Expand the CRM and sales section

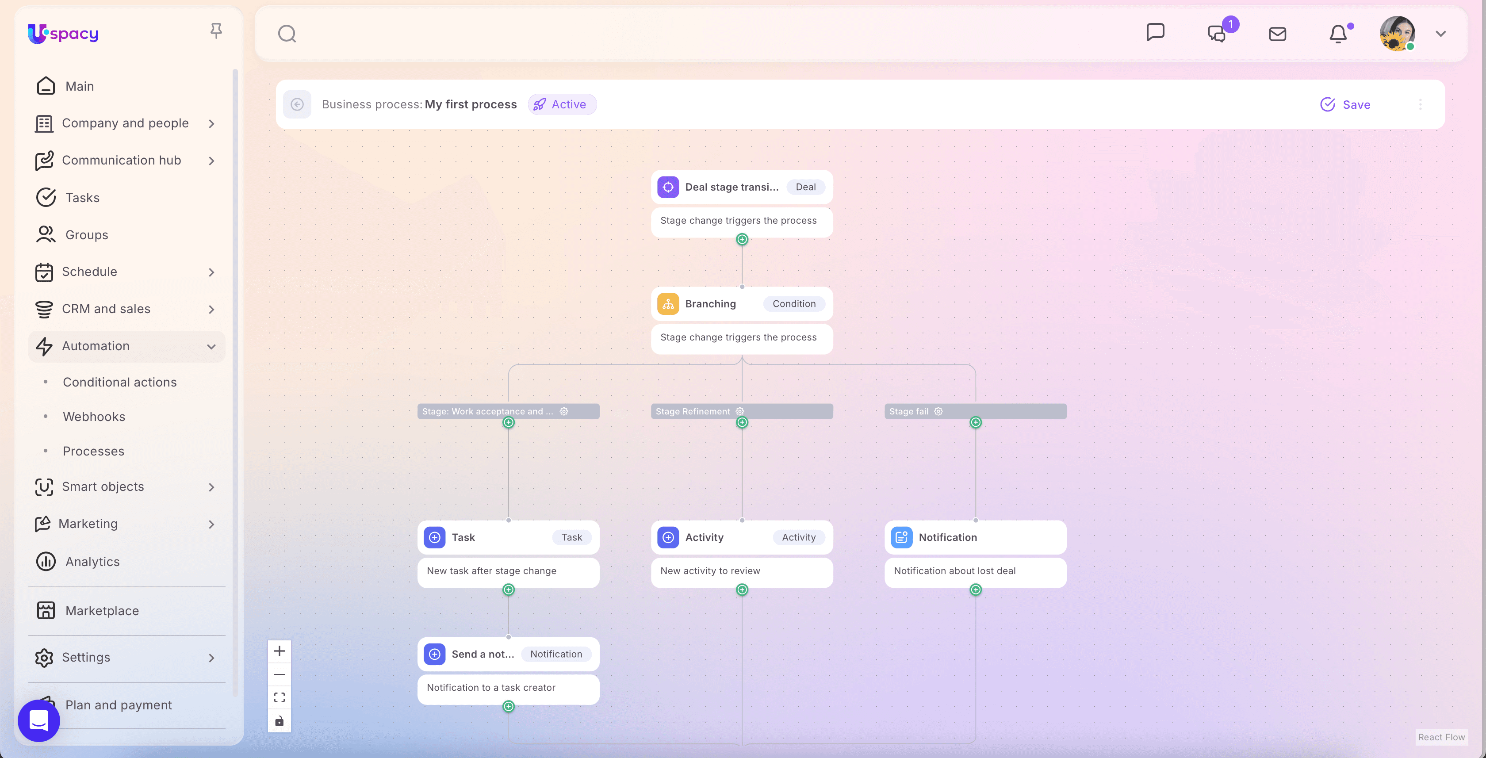point(211,309)
